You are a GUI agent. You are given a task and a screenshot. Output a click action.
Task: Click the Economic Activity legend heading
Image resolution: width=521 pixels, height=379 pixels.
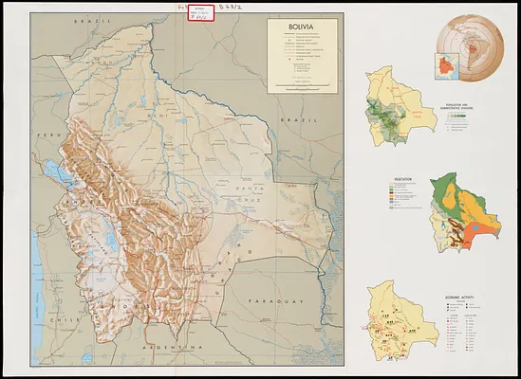coord(459,298)
